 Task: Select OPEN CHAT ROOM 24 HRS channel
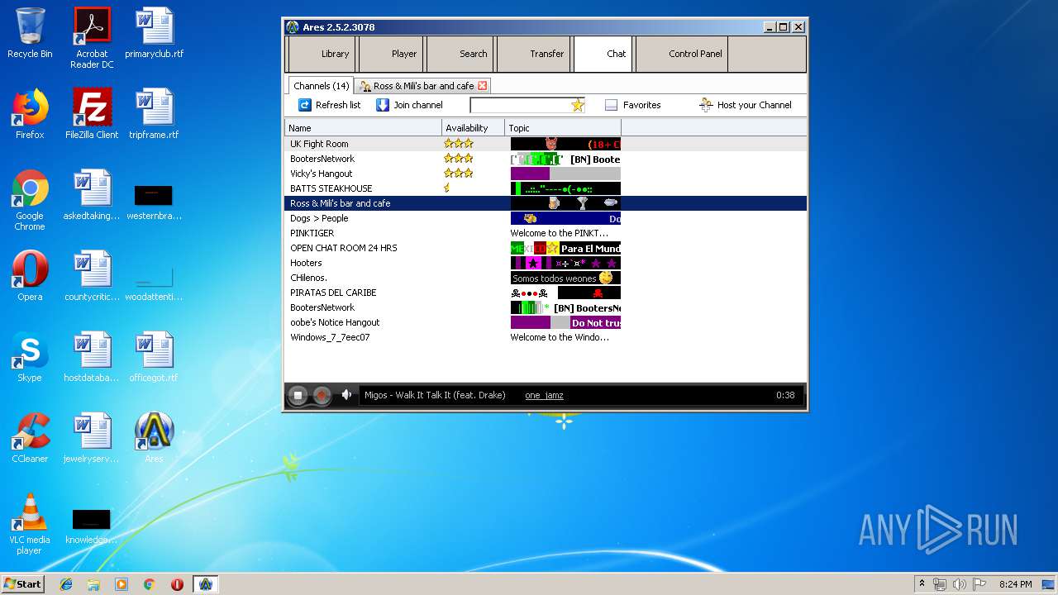546,248
